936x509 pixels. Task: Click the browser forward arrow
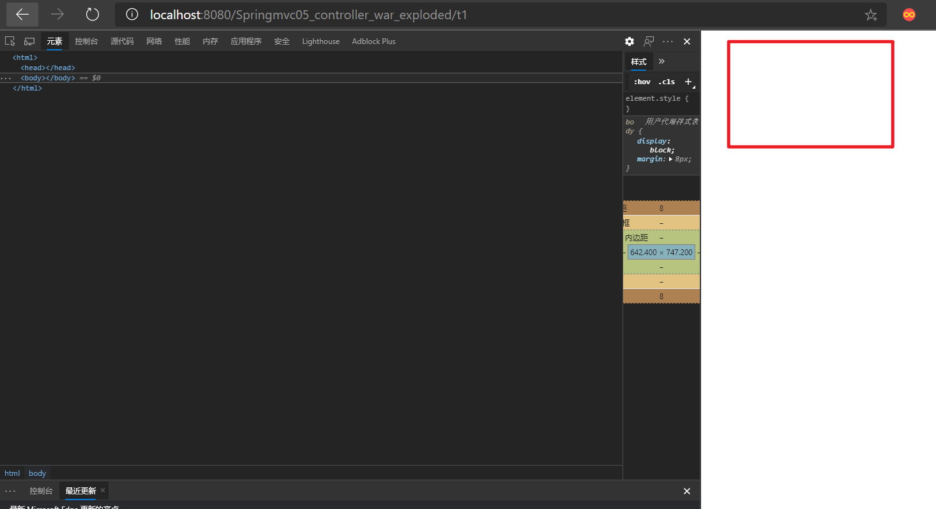click(57, 14)
